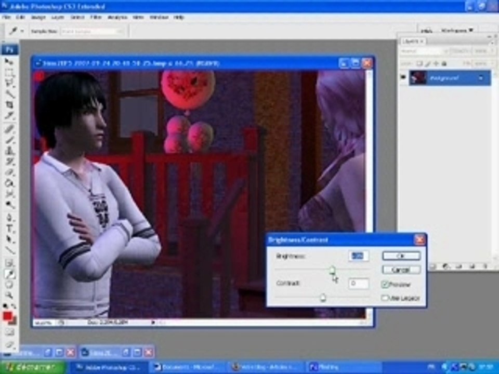Screen dimensions: 499x374
Task: Open the layer Fill slider arrow
Action: click(493, 64)
